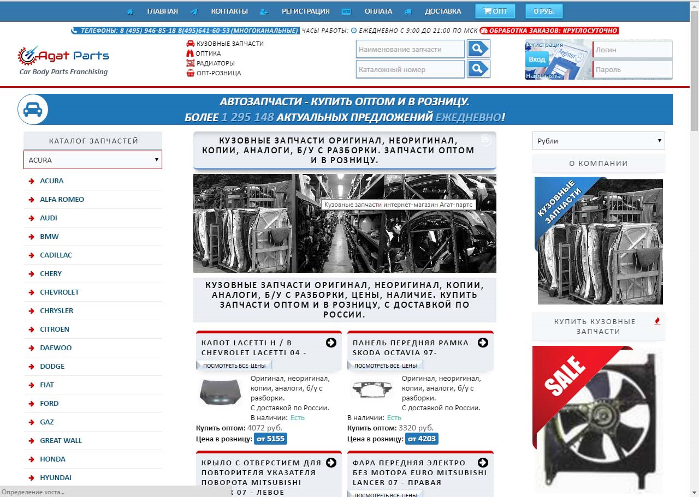The height and width of the screenshot is (497, 699).
Task: Click the red flame icon near Купить кузовные запчасти
Action: tap(657, 321)
